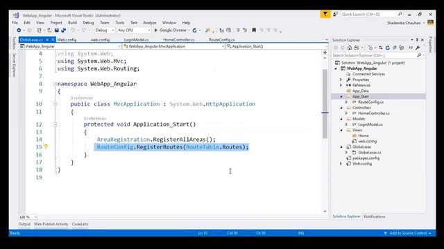Click the Solution Explorer search magnifier icon
The height and width of the screenshot is (249, 444).
tap(419, 55)
